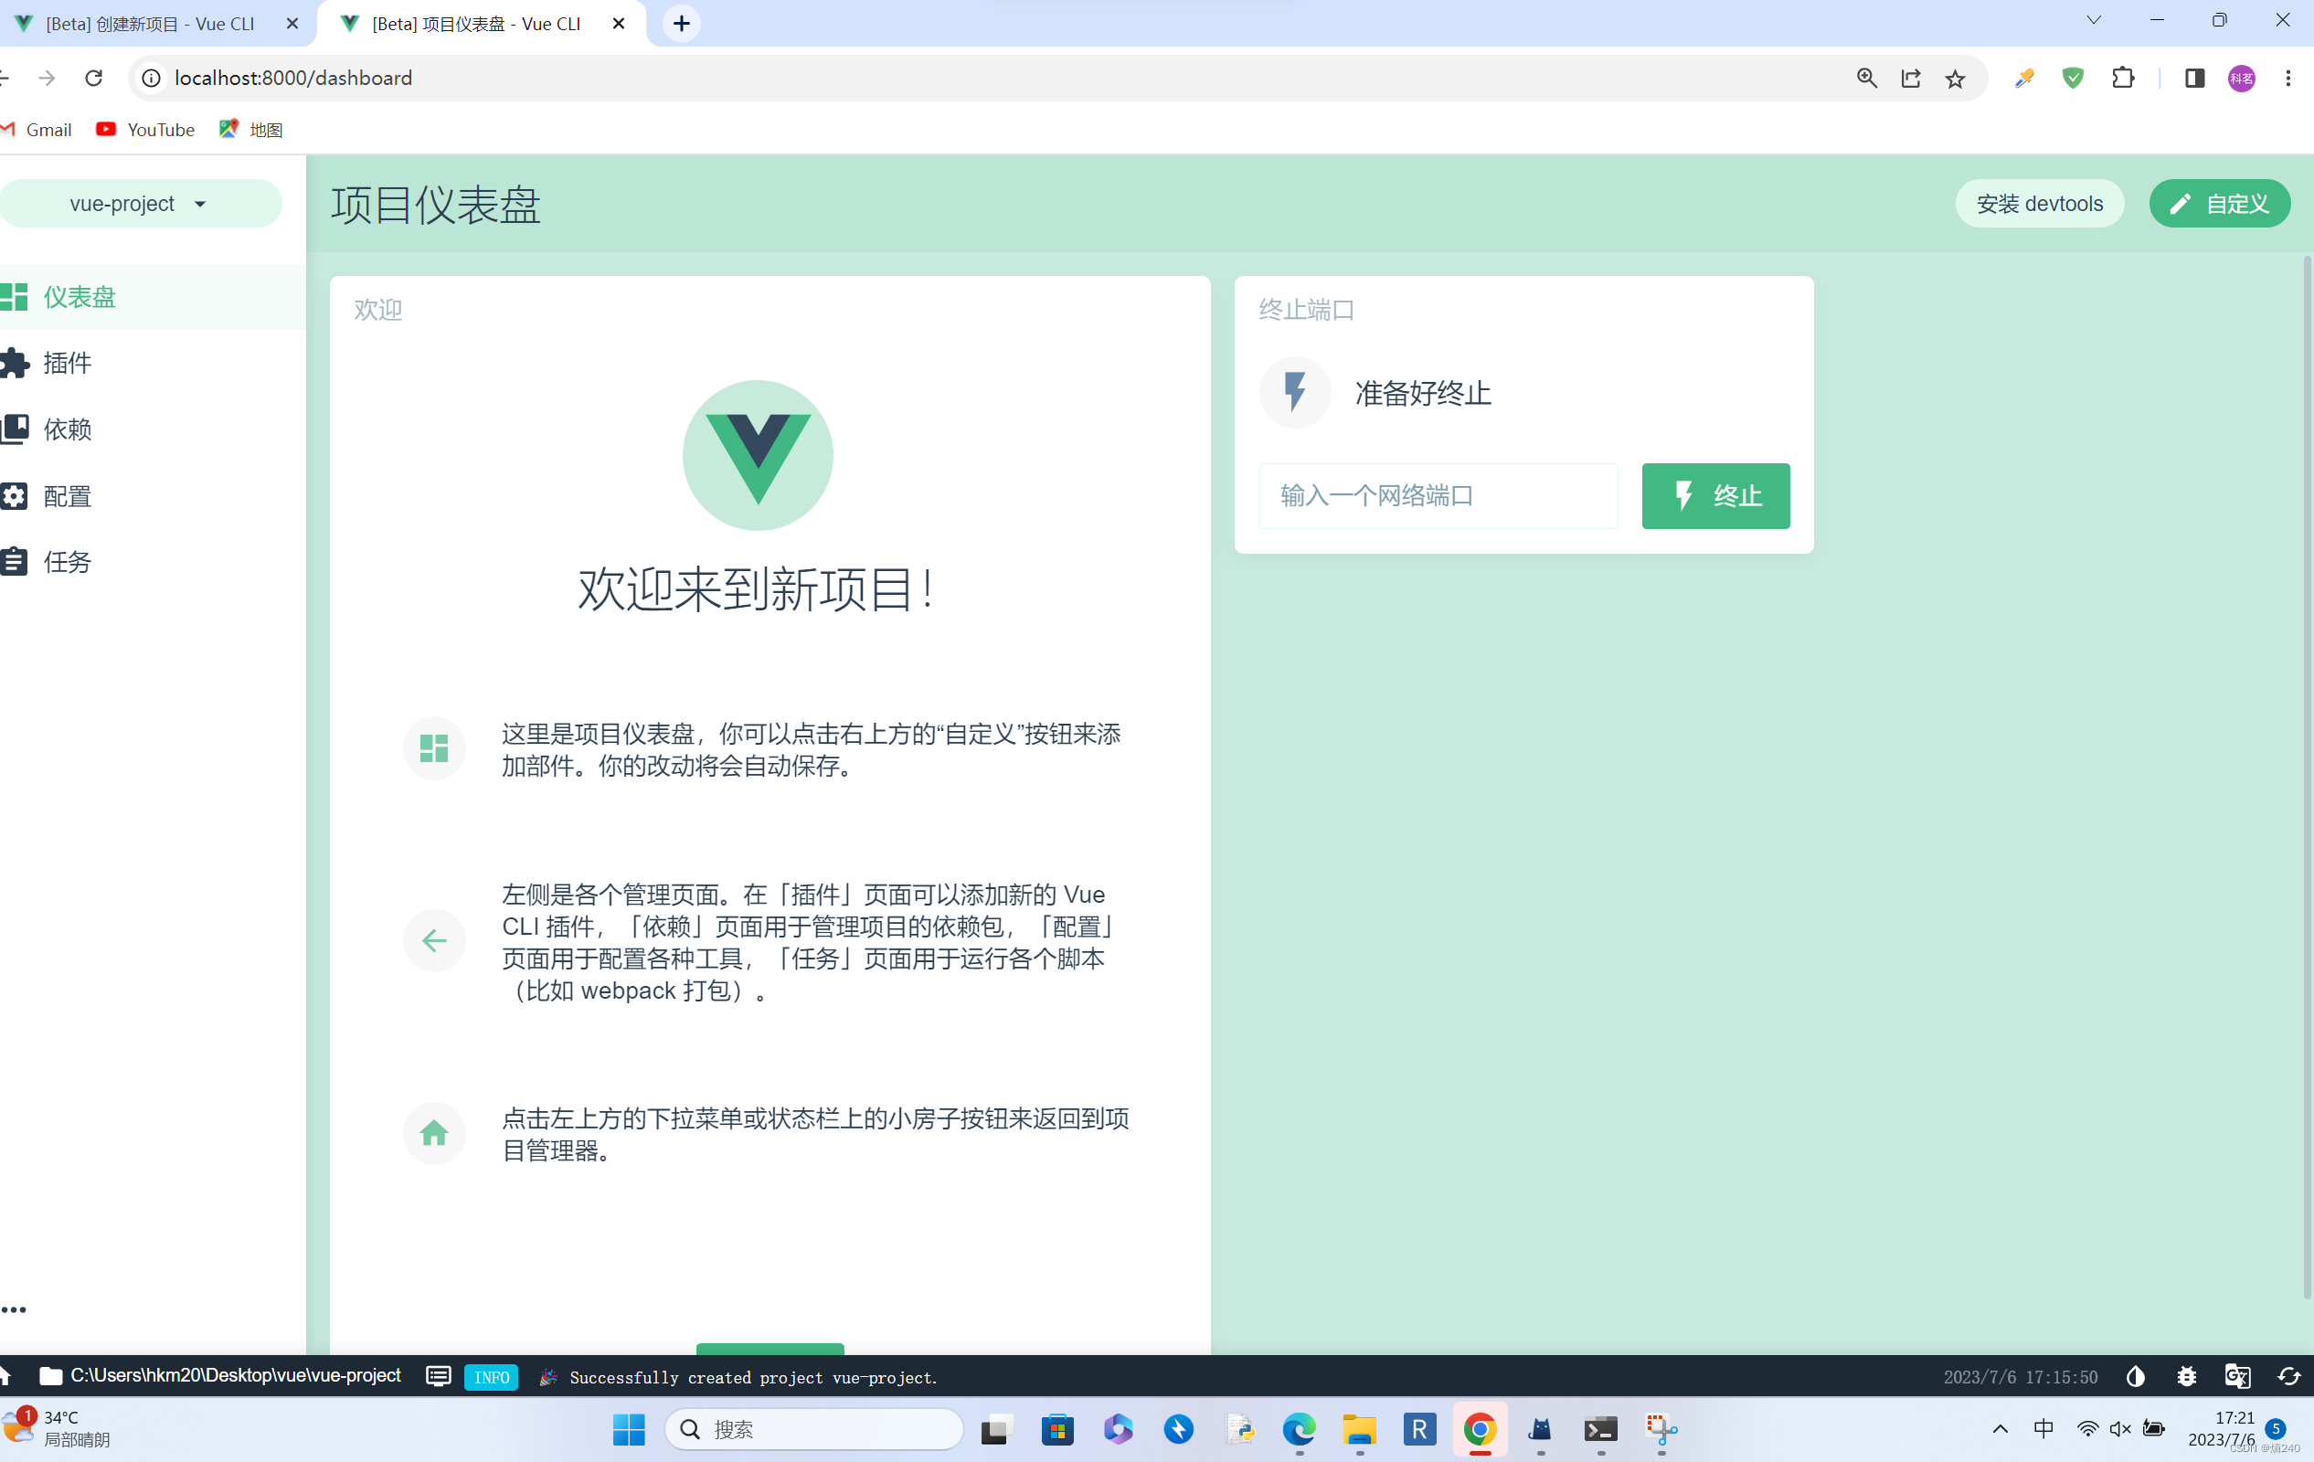
Task: Open the 地图 maps bookmark
Action: pos(250,130)
